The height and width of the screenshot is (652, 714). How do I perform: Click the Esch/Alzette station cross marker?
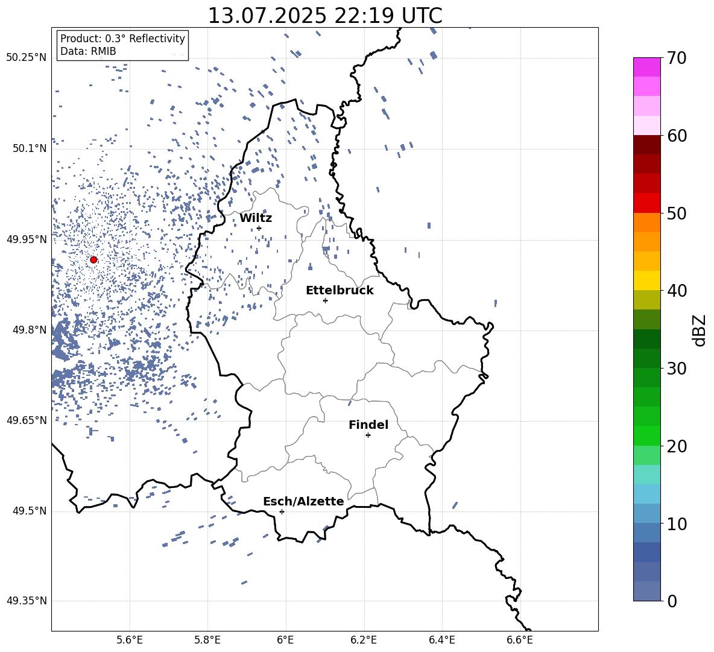pos(282,511)
